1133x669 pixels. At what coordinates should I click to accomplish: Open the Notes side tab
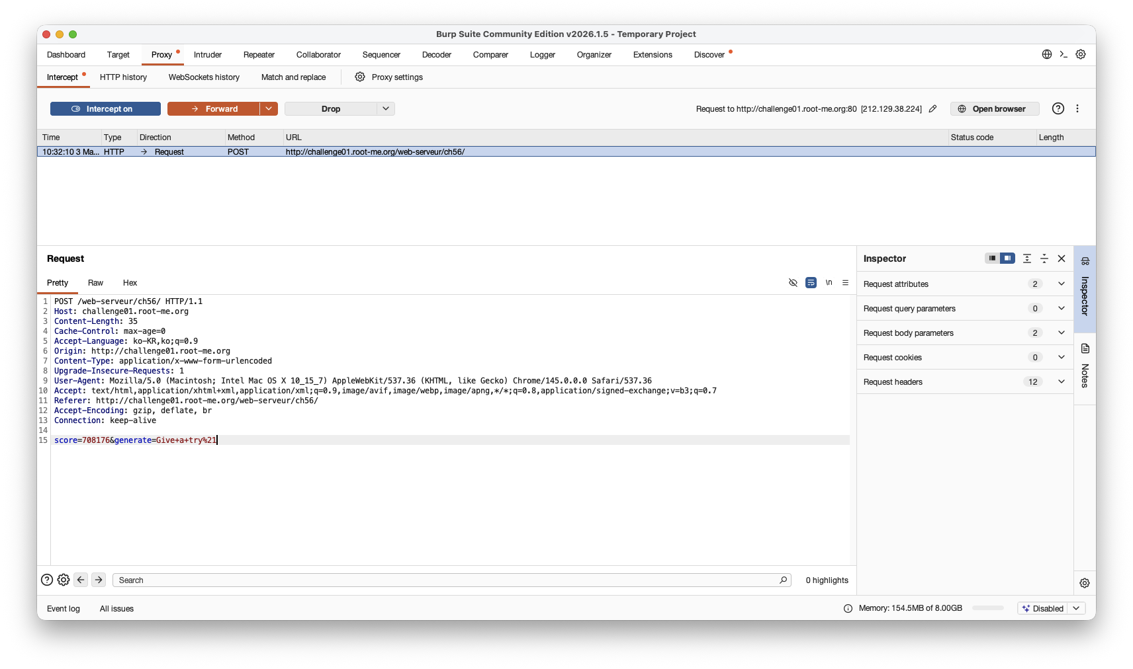[1085, 368]
